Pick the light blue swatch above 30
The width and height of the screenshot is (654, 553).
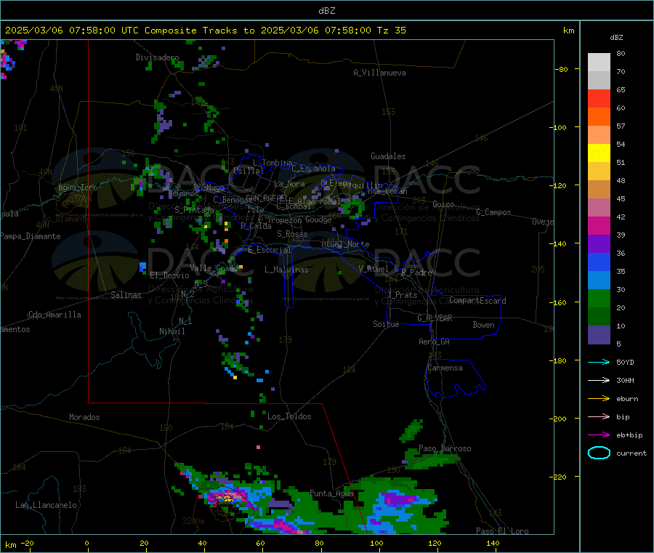pyautogui.click(x=599, y=280)
